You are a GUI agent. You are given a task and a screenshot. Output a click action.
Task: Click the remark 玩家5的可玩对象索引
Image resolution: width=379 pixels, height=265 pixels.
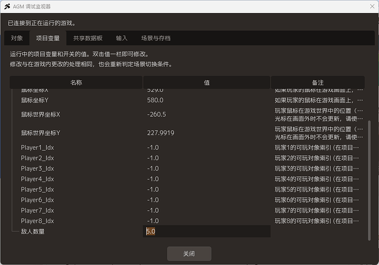[317, 189]
